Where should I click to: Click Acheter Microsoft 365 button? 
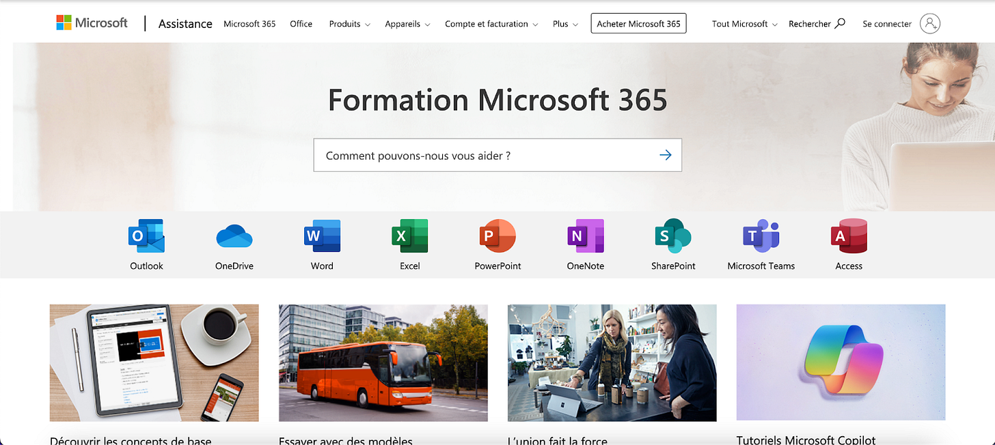click(x=638, y=23)
